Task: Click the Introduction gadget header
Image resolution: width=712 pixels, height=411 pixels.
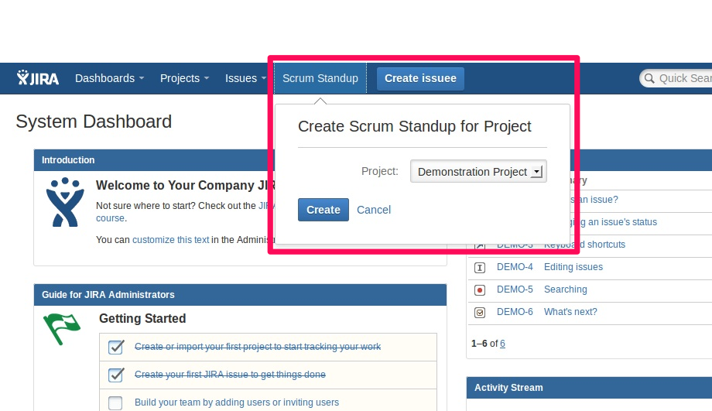Action: (154, 160)
